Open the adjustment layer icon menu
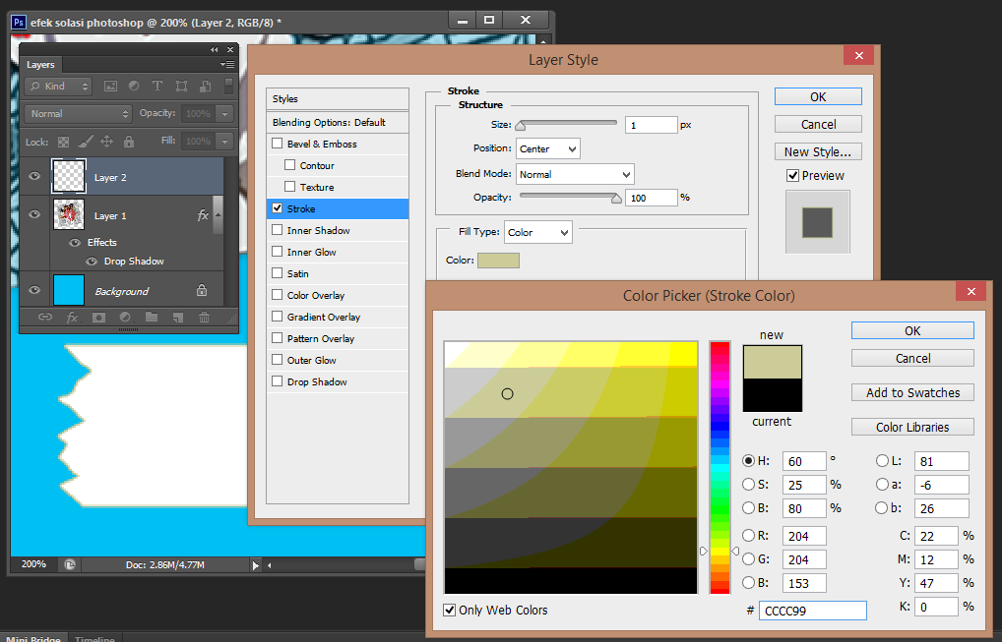Image resolution: width=1002 pixels, height=642 pixels. 124,318
